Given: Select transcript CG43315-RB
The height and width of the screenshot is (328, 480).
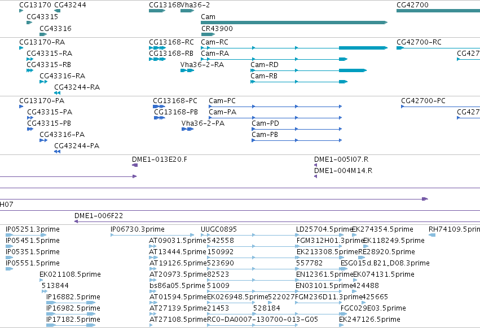Looking at the screenshot, I should tap(49, 65).
